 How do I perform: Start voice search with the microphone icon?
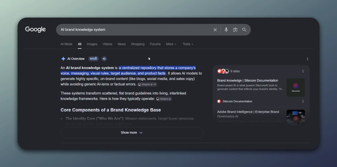(x=226, y=30)
